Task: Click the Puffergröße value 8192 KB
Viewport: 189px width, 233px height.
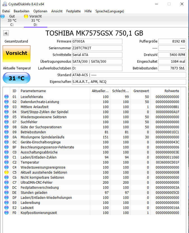Action: click(x=172, y=41)
